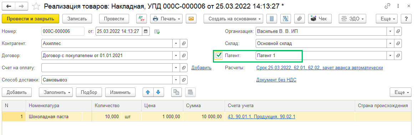
Task: Select quantity cell 10,000
Action: [107, 116]
